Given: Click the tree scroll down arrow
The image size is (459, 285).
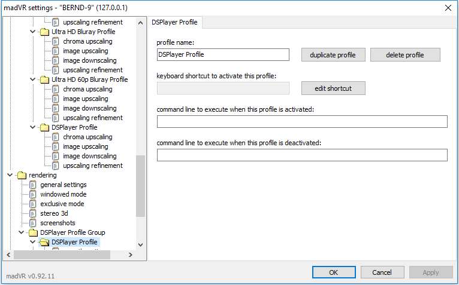Looking at the screenshot, I should point(140,245).
